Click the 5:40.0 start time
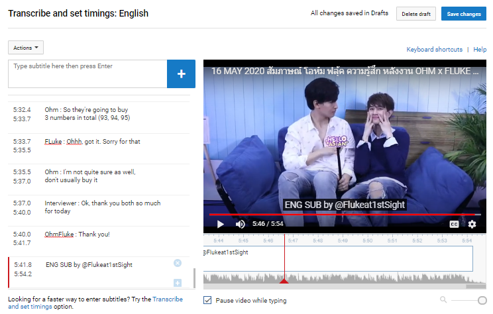Image resolution: width=493 pixels, height=314 pixels. (x=22, y=234)
